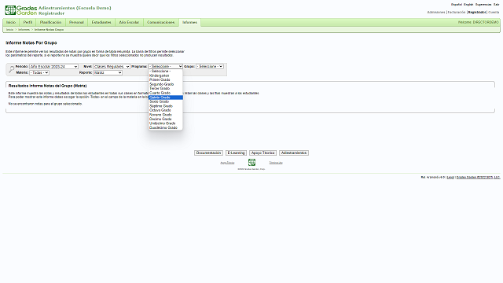Click the Legal link in the footer
The height and width of the screenshot is (283, 503).
point(450,178)
